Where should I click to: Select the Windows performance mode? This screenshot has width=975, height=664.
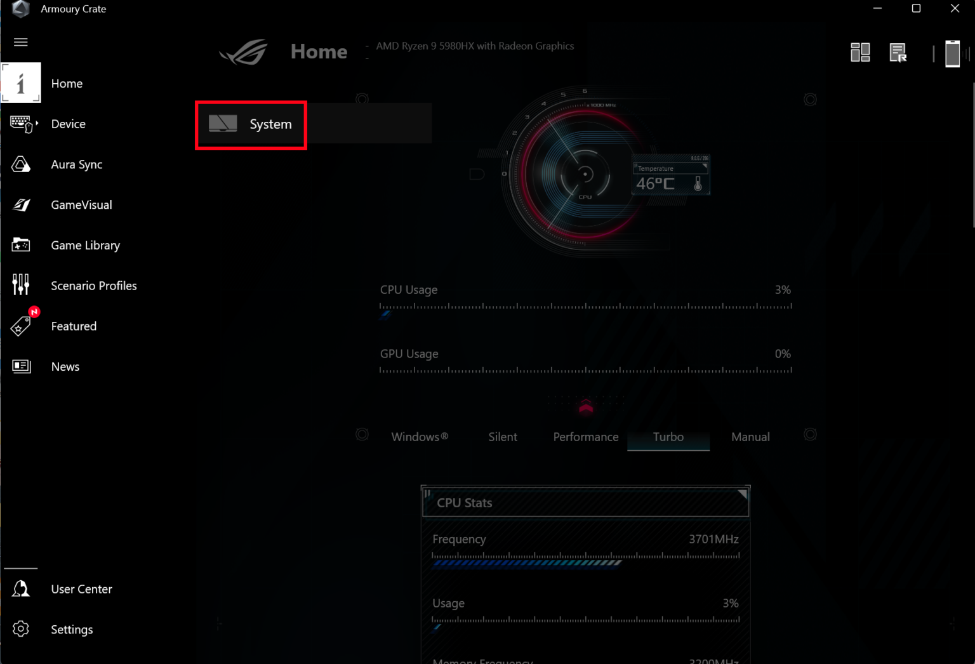pyautogui.click(x=419, y=437)
